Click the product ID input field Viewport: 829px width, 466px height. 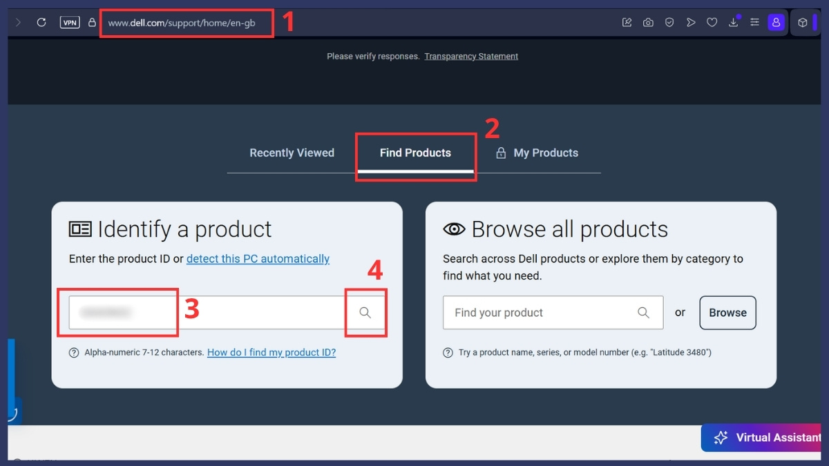207,313
